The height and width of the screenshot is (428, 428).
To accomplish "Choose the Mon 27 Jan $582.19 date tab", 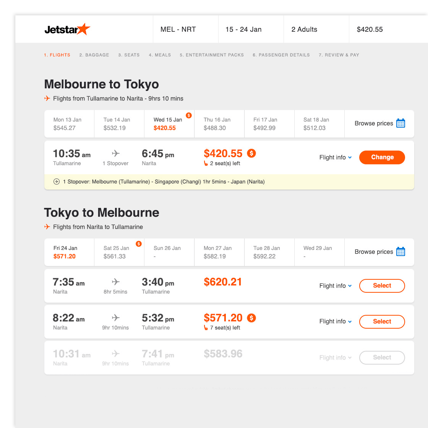I will coord(219,252).
